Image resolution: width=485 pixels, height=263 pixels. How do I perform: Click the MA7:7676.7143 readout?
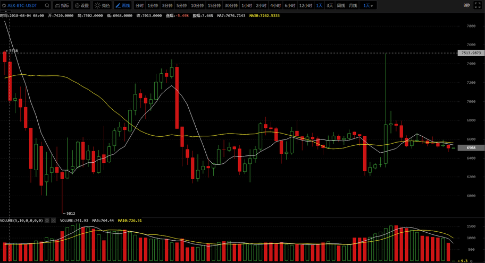[231, 15]
